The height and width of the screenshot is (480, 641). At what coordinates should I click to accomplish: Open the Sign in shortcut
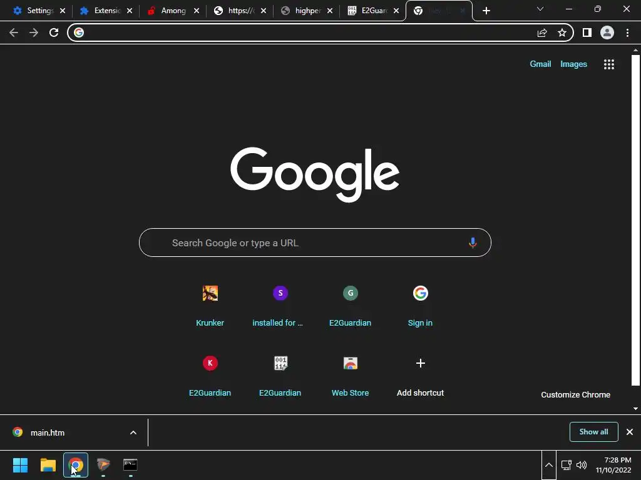(x=420, y=306)
